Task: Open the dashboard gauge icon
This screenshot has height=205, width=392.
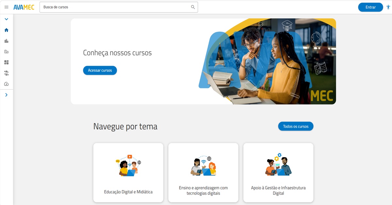Action: (x=6, y=84)
